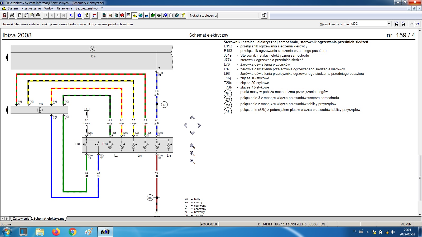Pan the diagram left with the left chevron

point(186,125)
